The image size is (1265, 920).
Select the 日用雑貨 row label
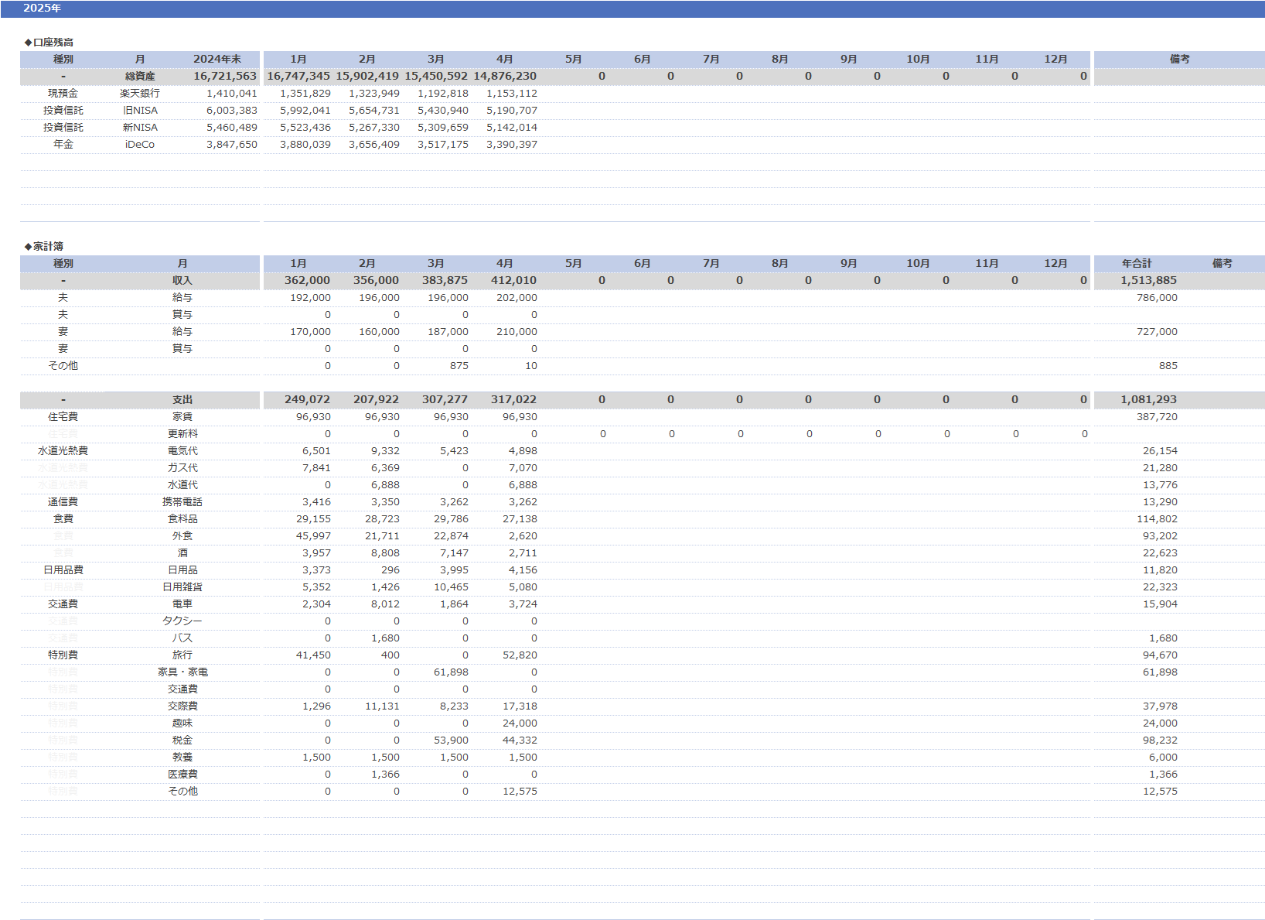click(182, 587)
